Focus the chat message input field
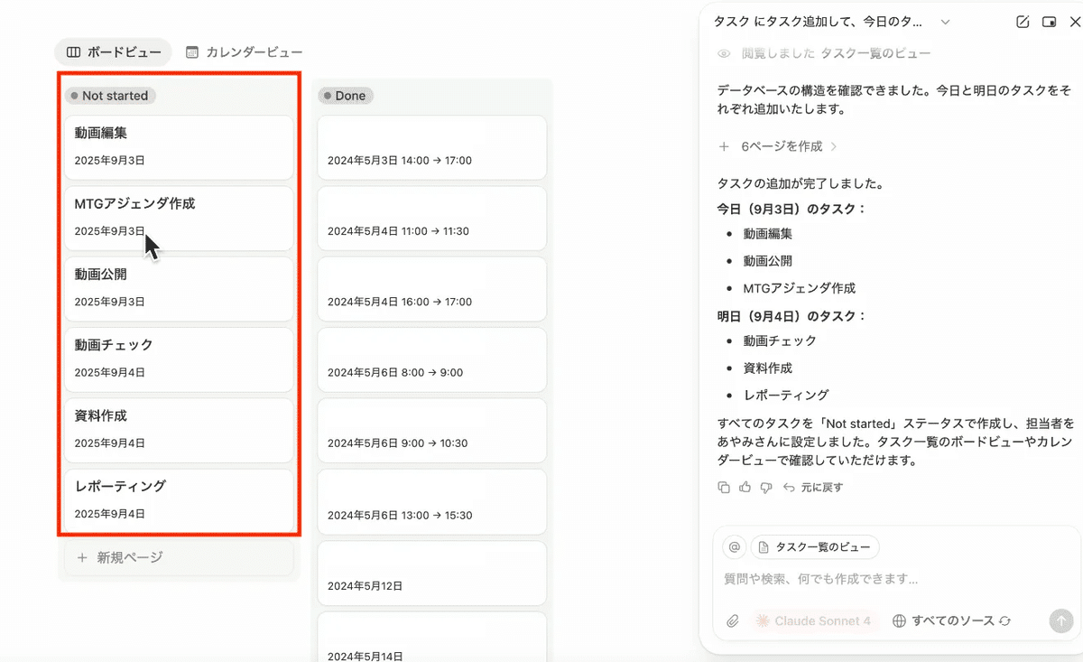 (884, 579)
